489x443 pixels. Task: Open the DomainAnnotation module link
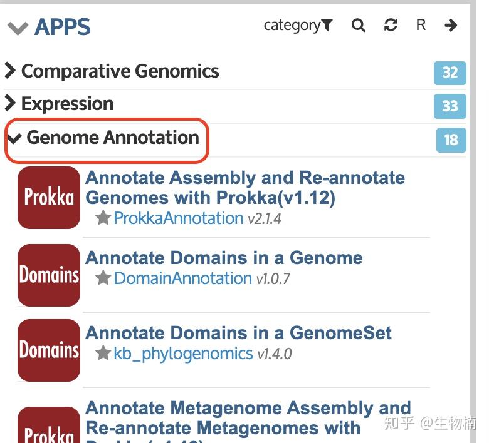183,278
